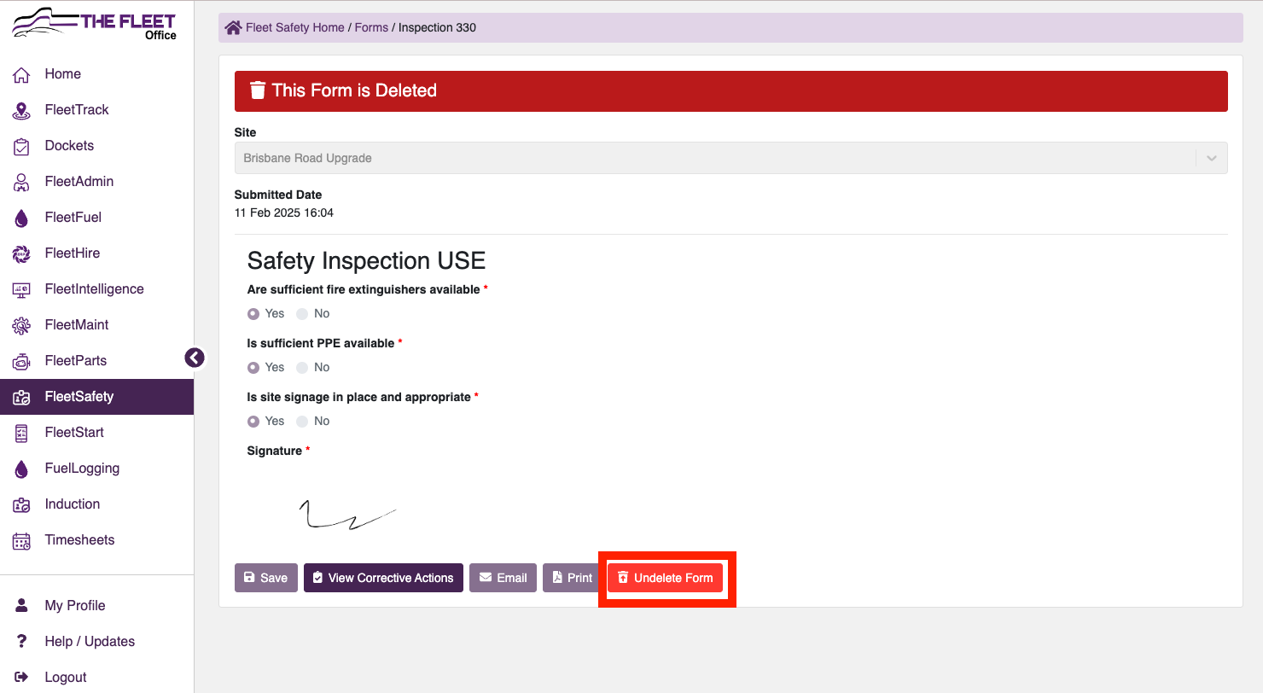Click the signature drawing area
Screen dimensions: 1263x693
pos(348,515)
